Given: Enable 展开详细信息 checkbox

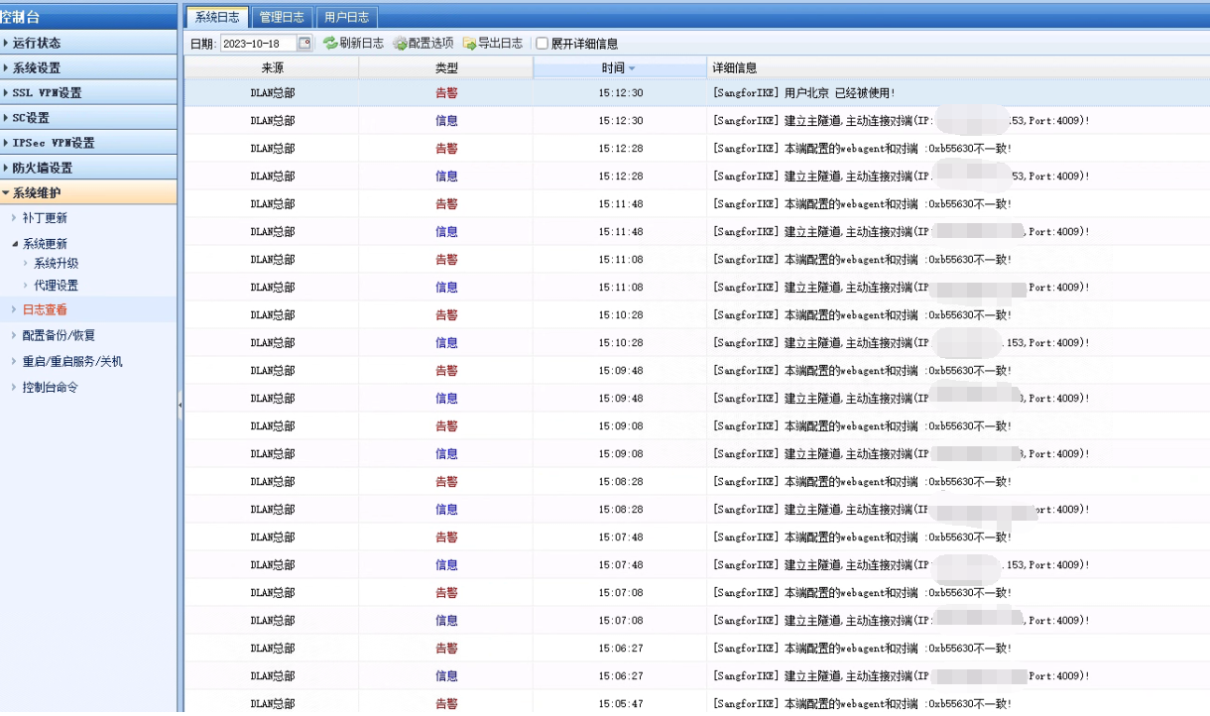Looking at the screenshot, I should click(542, 44).
